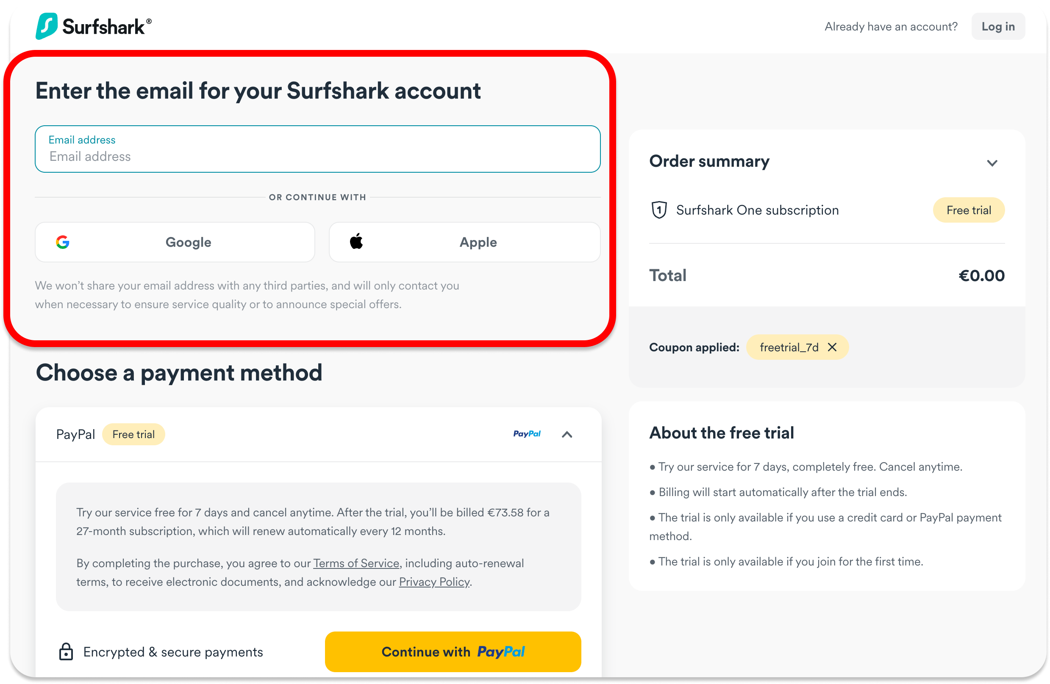The width and height of the screenshot is (1050, 684).
Task: Open the Privacy Policy link
Action: (x=434, y=582)
